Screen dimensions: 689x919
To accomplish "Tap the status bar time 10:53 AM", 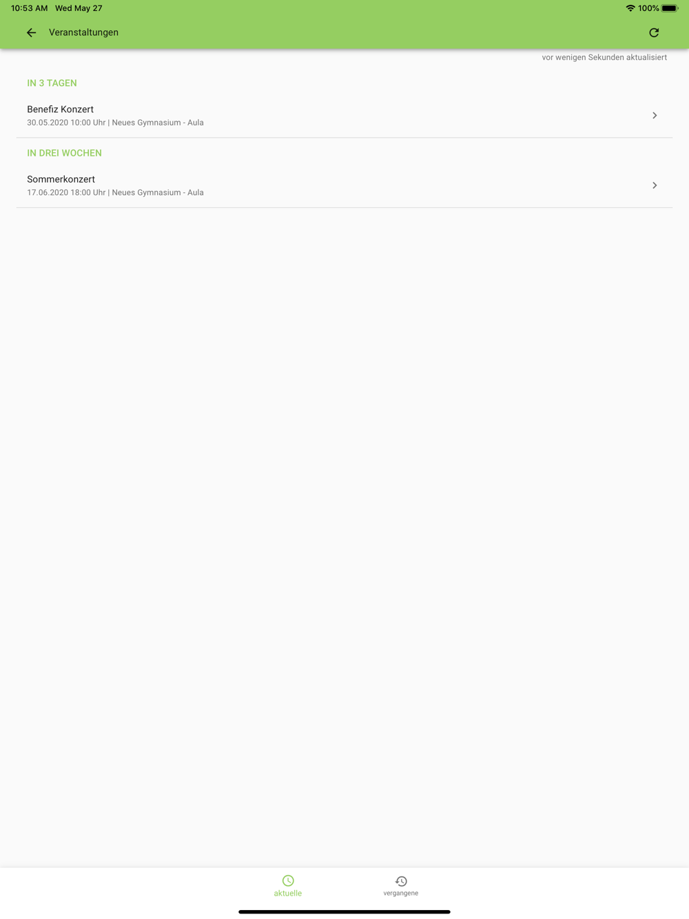I will click(29, 8).
